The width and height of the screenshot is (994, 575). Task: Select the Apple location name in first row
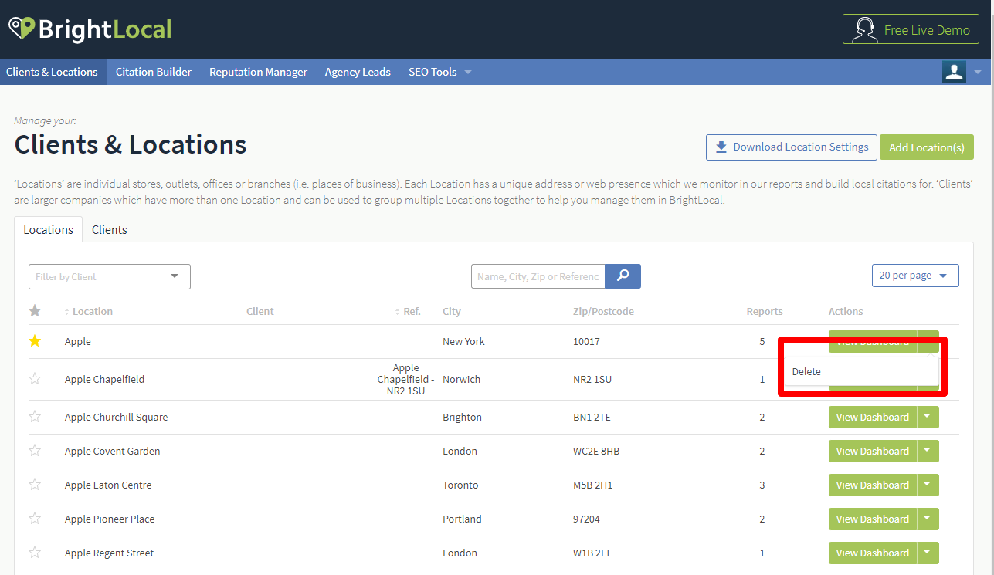tap(78, 341)
